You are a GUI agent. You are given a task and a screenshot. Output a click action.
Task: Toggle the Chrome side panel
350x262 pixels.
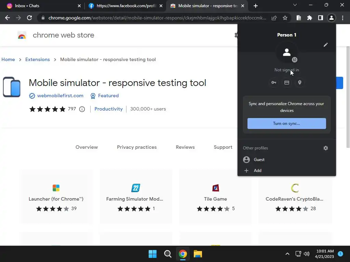[x=321, y=18]
